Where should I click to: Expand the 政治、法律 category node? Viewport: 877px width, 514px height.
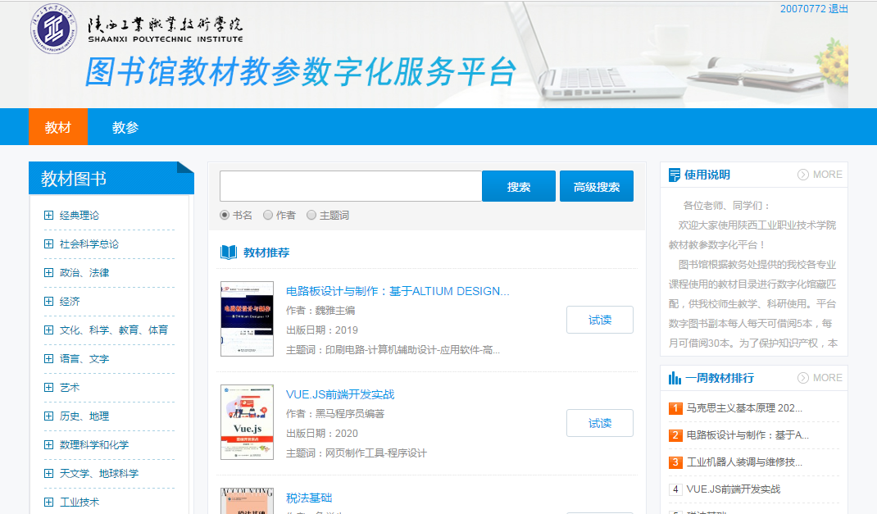(x=48, y=273)
